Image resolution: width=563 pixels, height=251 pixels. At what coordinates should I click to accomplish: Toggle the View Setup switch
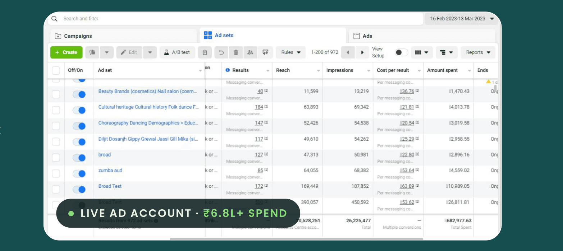coord(401,52)
